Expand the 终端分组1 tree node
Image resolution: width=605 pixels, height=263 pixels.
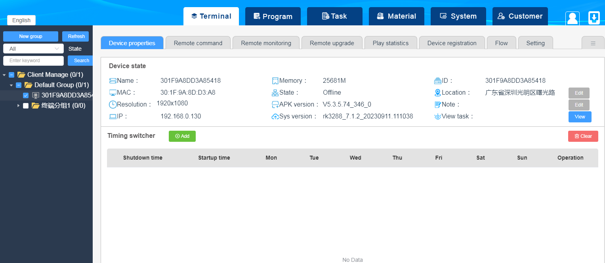18,106
